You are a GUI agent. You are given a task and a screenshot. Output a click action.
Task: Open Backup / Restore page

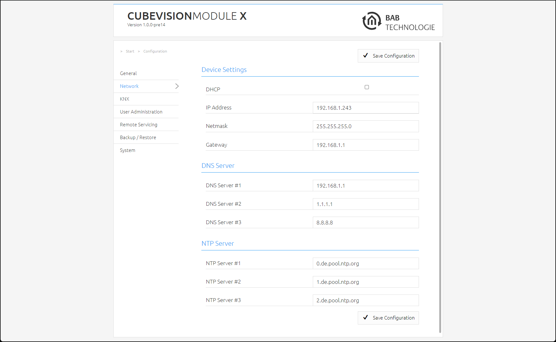[138, 138]
